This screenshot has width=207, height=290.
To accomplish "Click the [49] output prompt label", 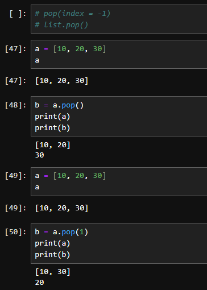I will click(15, 208).
